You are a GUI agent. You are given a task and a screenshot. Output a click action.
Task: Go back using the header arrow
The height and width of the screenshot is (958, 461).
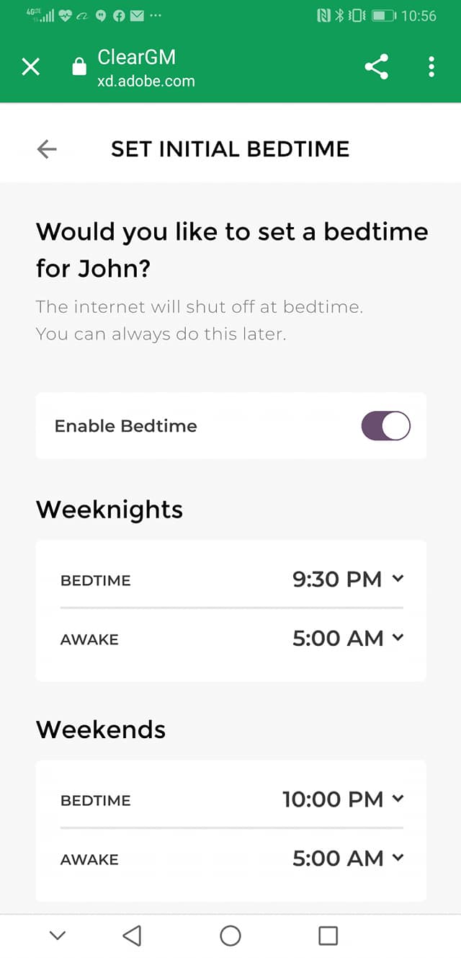pyautogui.click(x=47, y=149)
